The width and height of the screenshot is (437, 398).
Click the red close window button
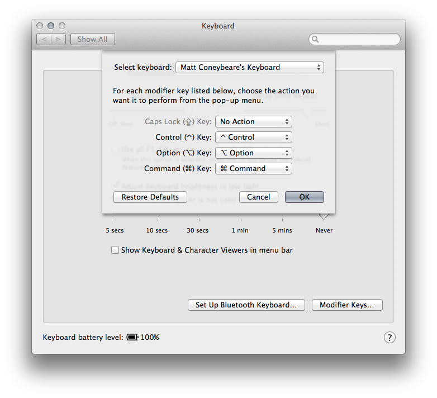[x=40, y=26]
